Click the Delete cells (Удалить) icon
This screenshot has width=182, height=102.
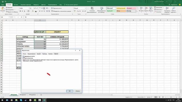coord(146,8)
